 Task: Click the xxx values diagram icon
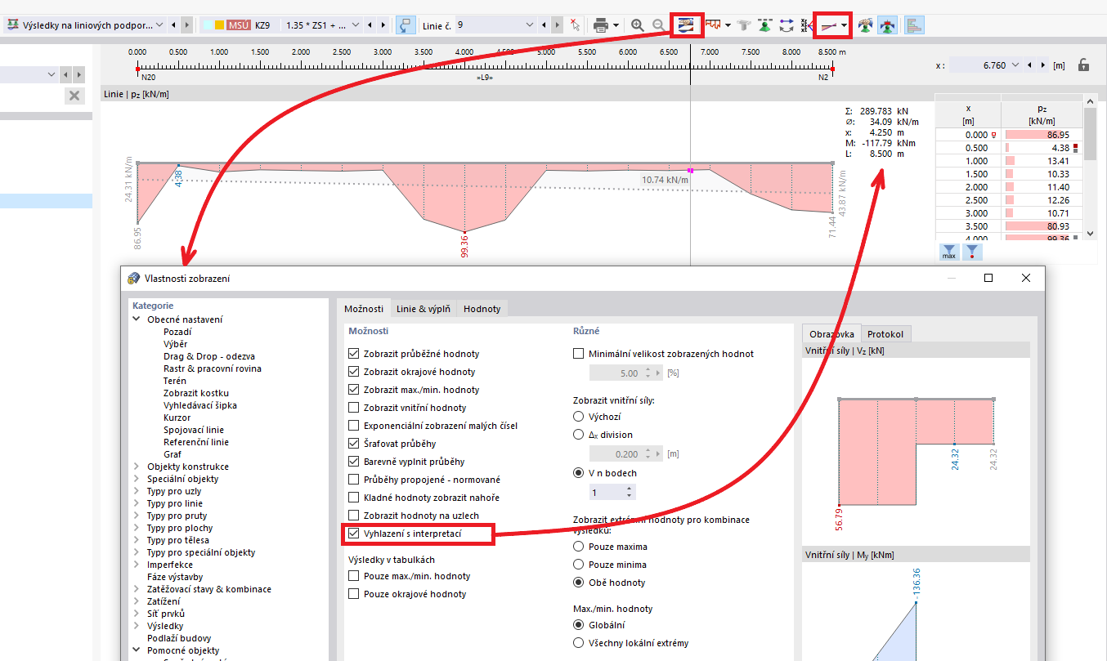[806, 25]
